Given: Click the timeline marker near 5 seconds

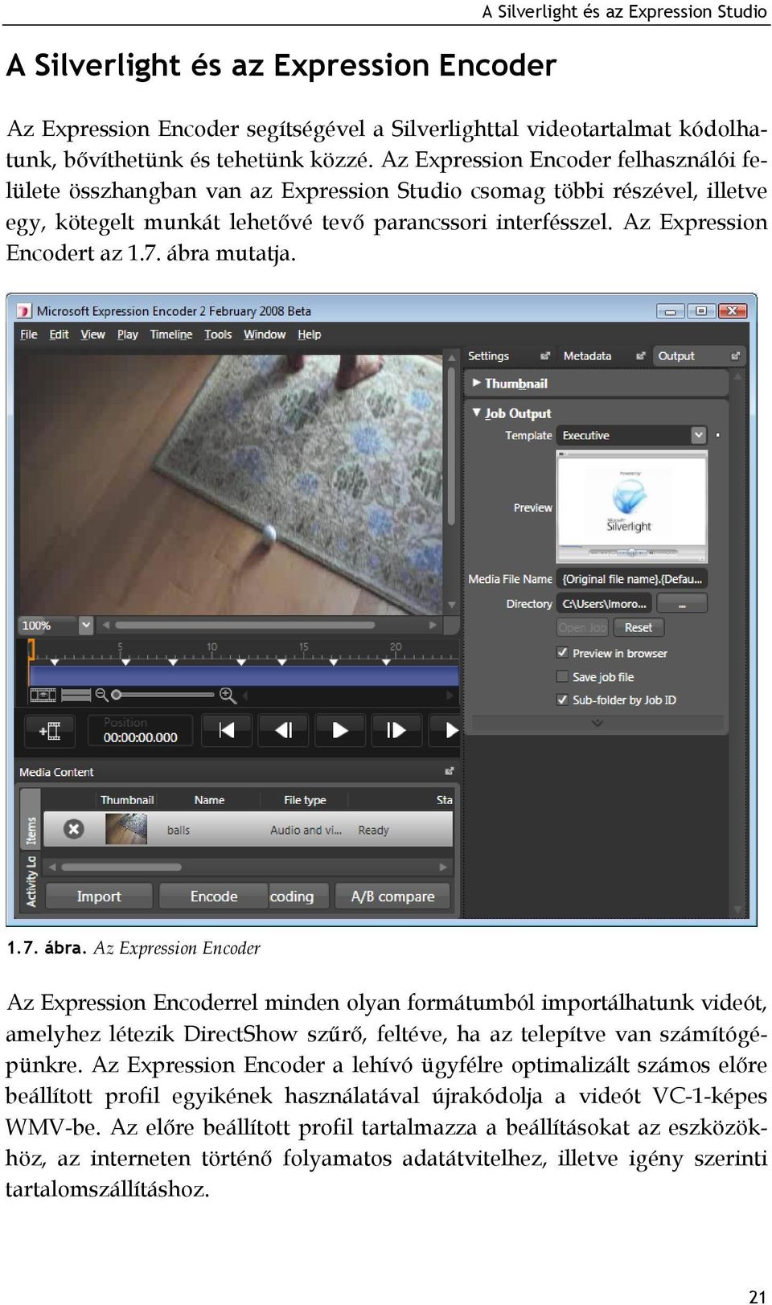Looking at the screenshot, I should tap(125, 662).
